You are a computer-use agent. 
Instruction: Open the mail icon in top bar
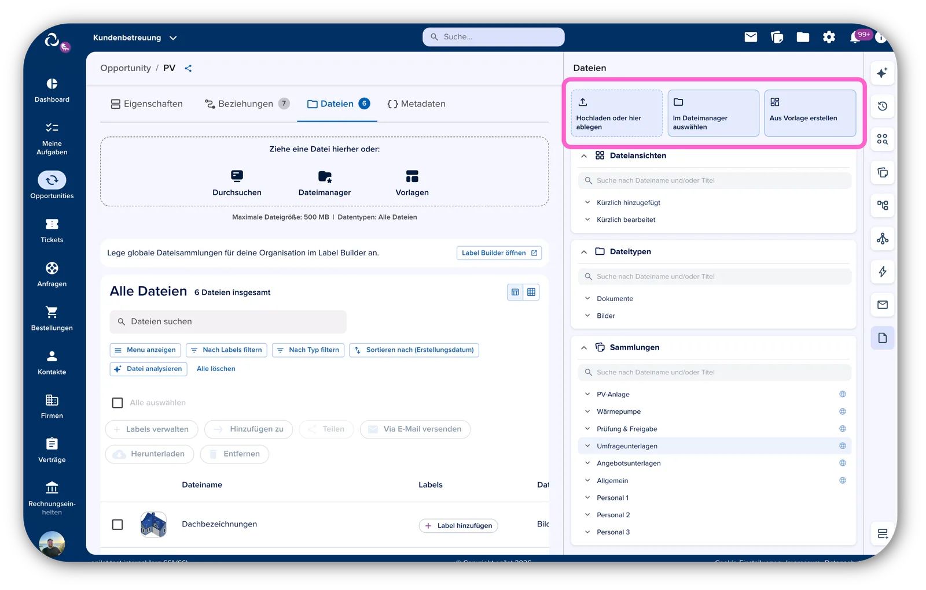[751, 37]
